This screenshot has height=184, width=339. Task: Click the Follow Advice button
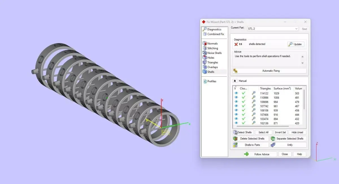coord(260,154)
